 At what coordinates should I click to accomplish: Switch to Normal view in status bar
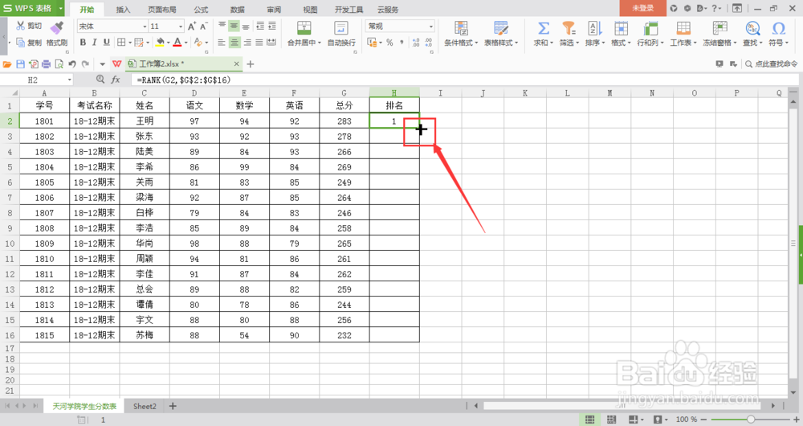pyautogui.click(x=590, y=420)
